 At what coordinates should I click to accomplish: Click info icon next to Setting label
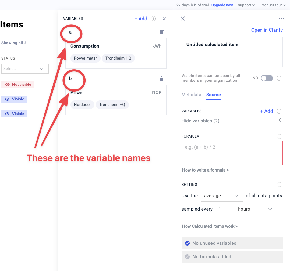[279, 185]
